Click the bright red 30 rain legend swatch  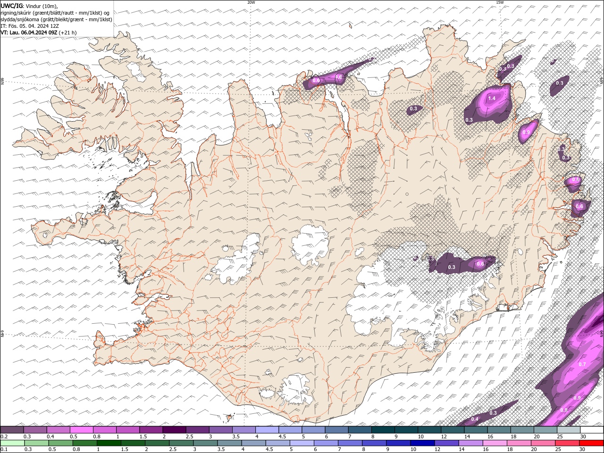pyautogui.click(x=591, y=443)
